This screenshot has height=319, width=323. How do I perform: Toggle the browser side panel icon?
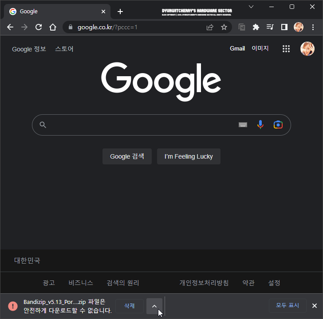click(284, 27)
